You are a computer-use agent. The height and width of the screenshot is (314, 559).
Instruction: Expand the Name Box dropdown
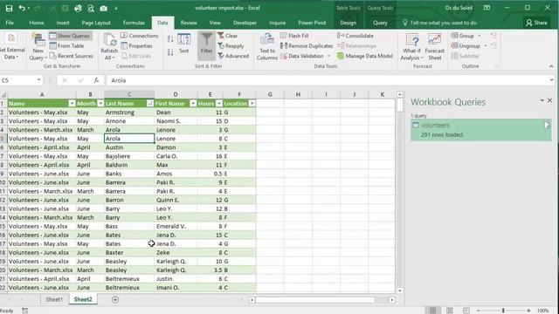pyautogui.click(x=38, y=80)
